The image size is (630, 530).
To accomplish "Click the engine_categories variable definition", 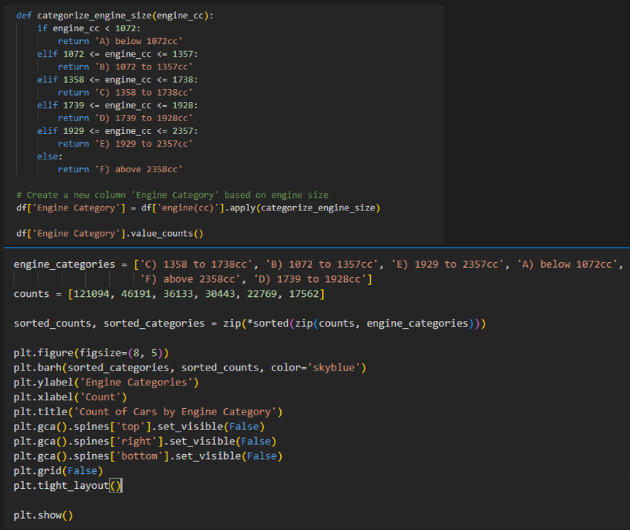I will pyautogui.click(x=65, y=264).
